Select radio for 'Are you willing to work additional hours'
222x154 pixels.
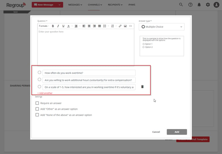[39, 79]
